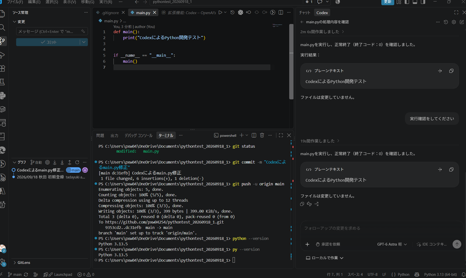Click the GitLens commit graph icon in editor toolbar
This screenshot has height=278, width=466.
[273, 12]
